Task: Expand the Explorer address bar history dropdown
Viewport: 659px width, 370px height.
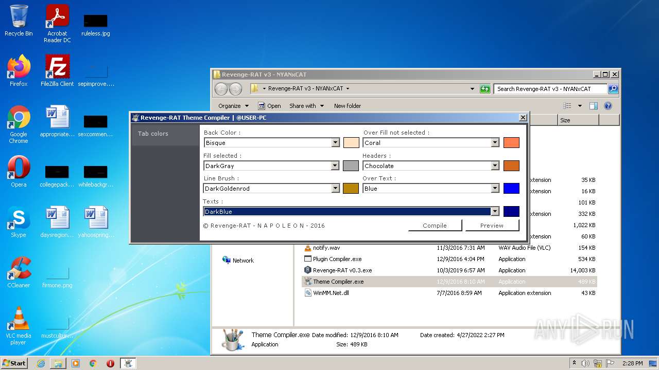Action: click(472, 89)
